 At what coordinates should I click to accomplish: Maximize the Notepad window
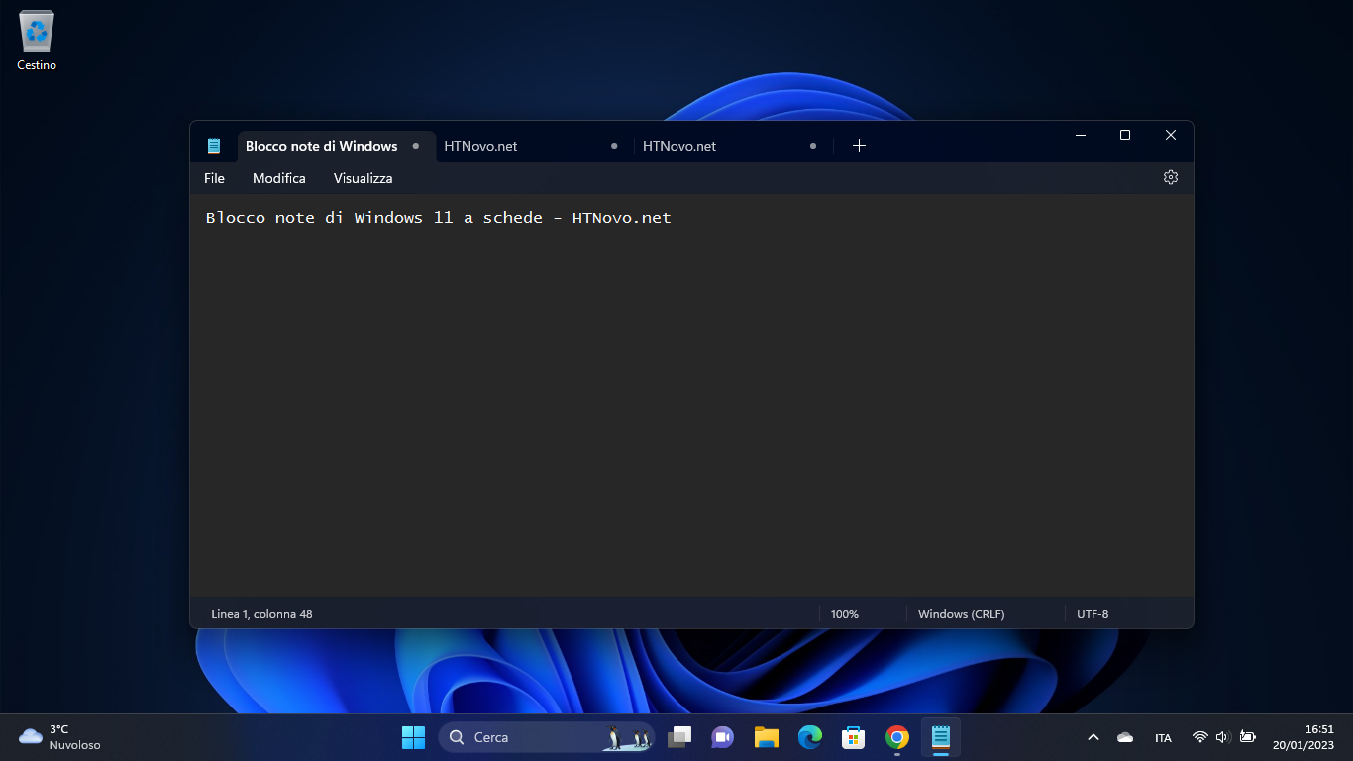click(x=1125, y=135)
